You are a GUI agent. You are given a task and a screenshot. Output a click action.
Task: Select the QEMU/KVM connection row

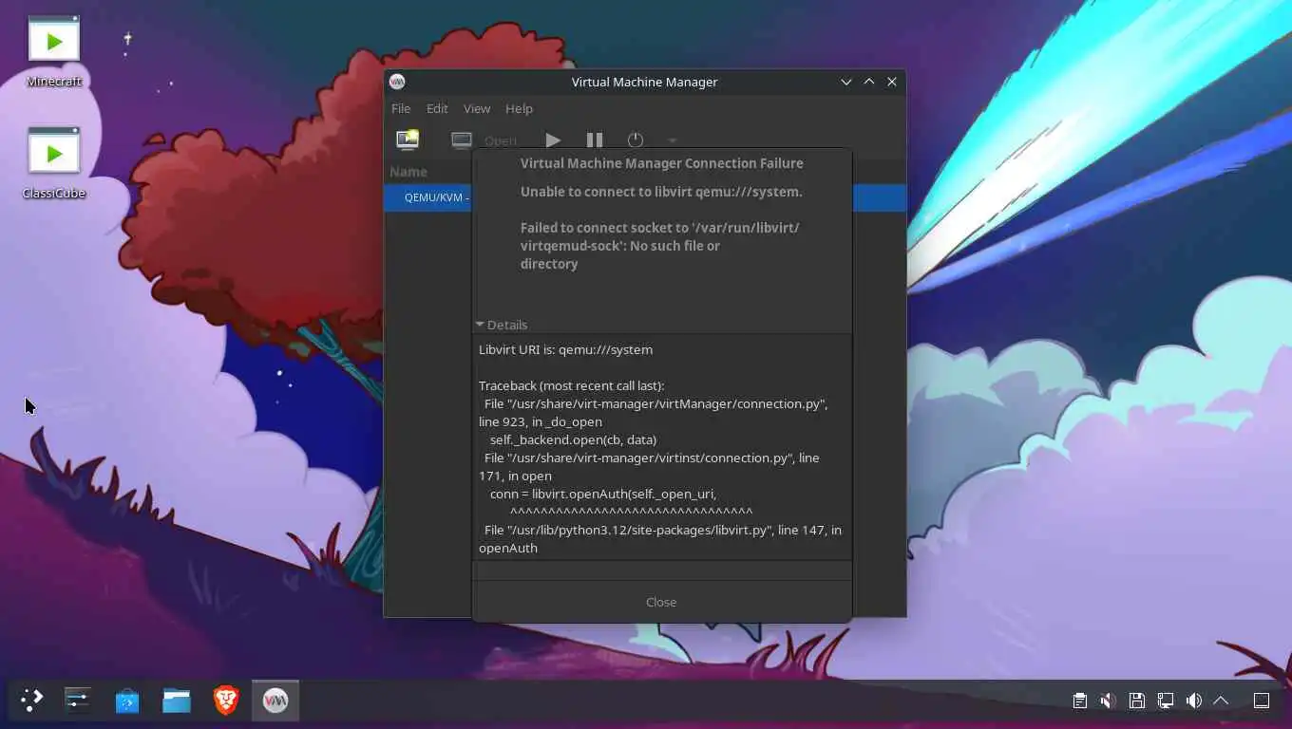coord(645,197)
